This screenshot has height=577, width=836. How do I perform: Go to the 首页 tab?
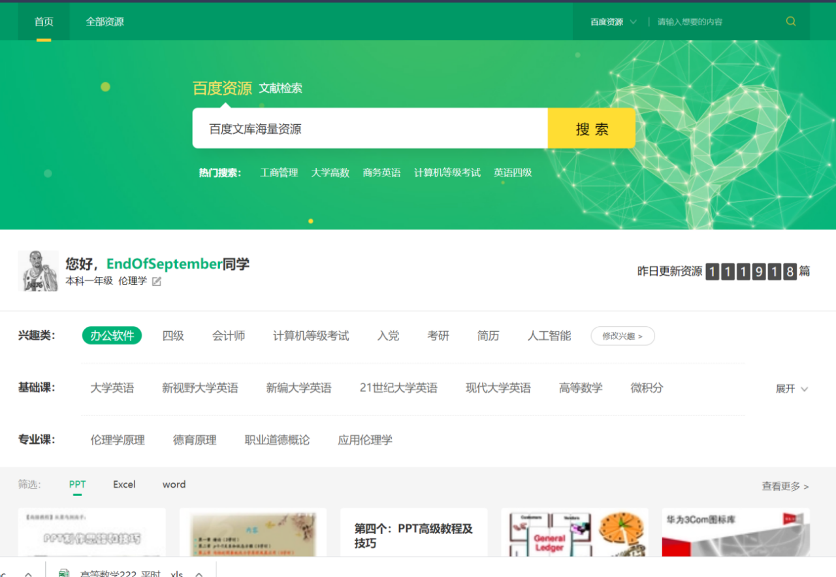pos(44,21)
